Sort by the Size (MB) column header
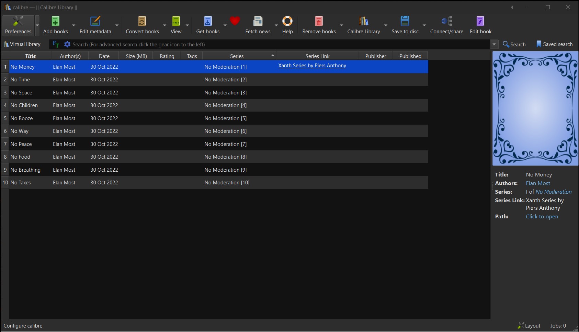 136,56
